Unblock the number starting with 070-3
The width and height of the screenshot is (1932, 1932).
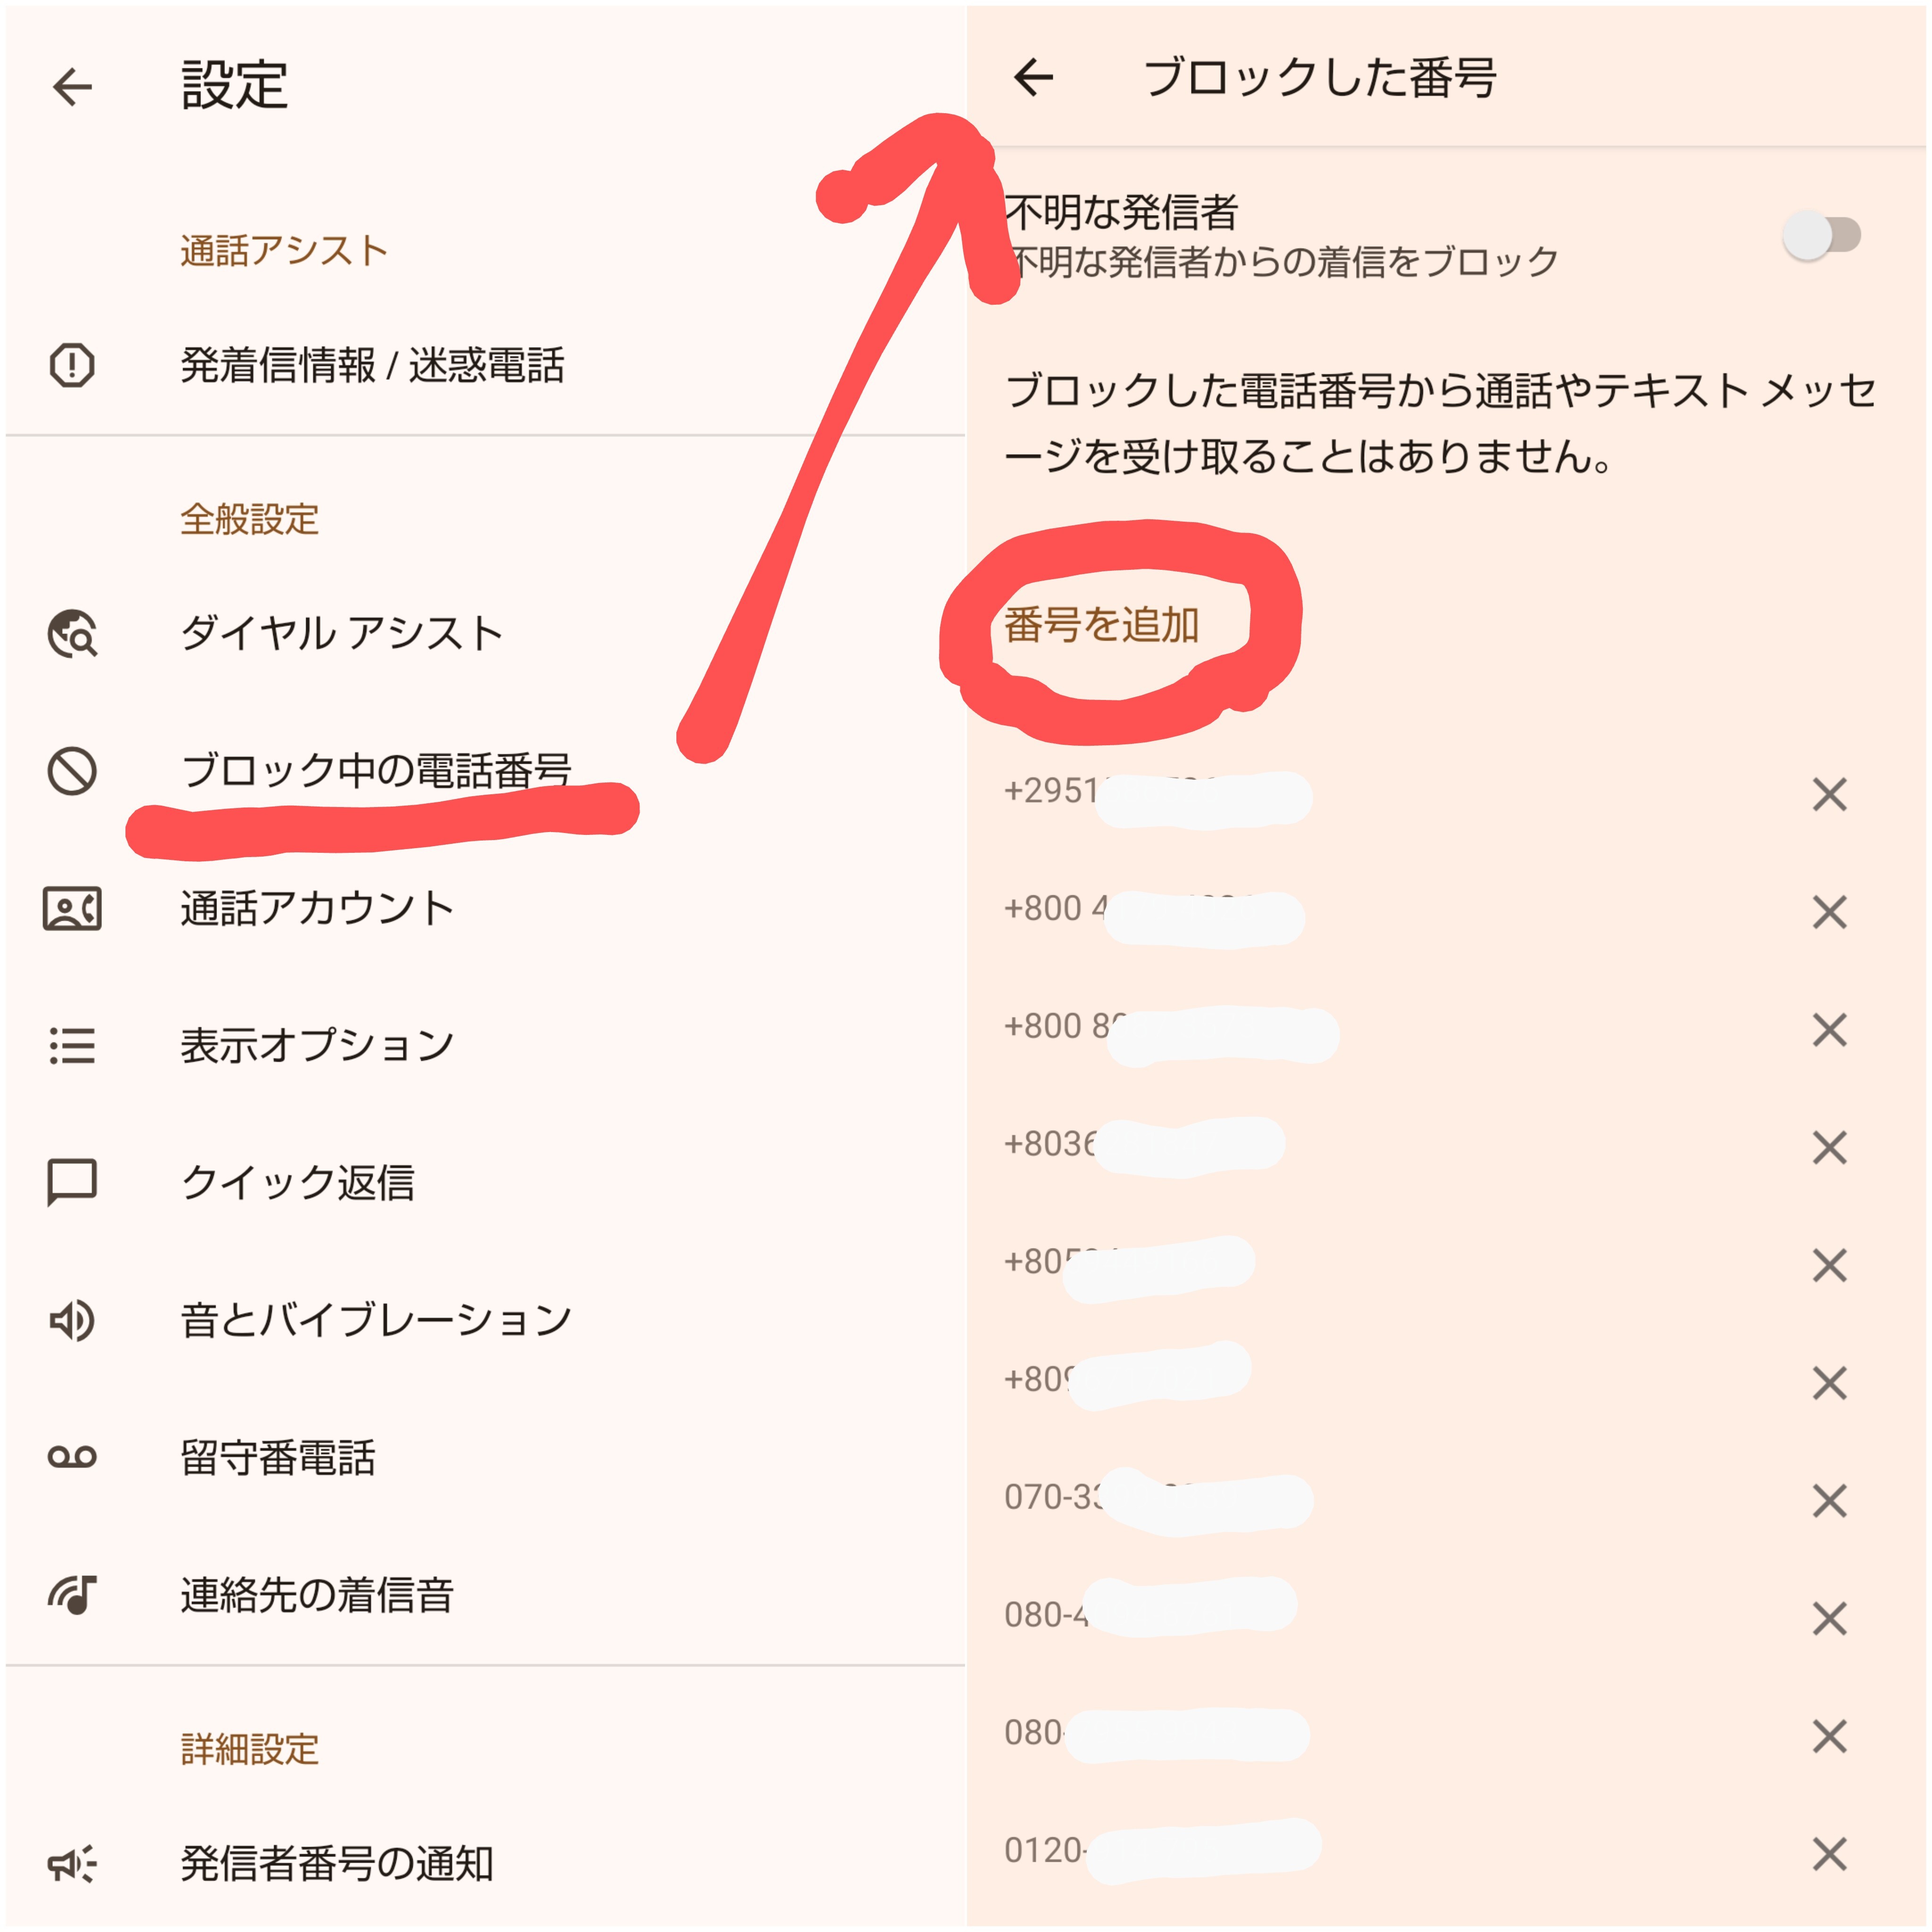[x=1829, y=1501]
